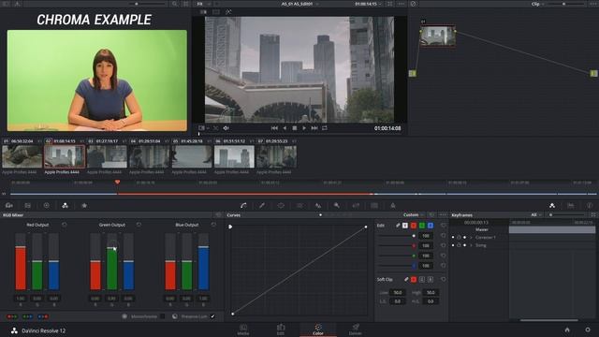Open the Data Burn-In palette icon
The height and width of the screenshot is (337, 599).
pos(393,206)
